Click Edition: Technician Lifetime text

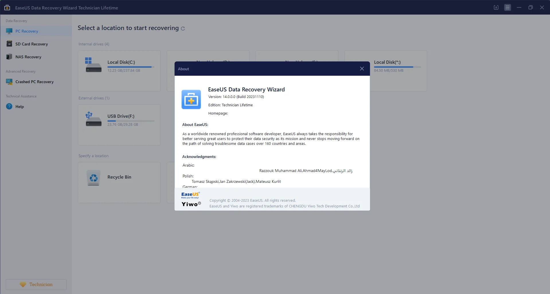coord(230,105)
